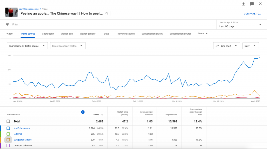Viewport: 267px width, 149px height.
Task: Open the Suggested videos link
Action: (x=23, y=140)
